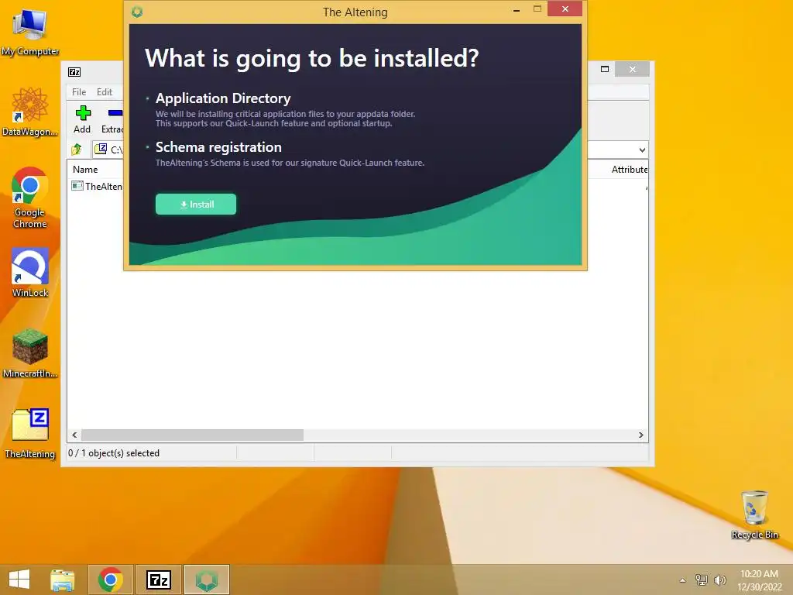
Task: Open the My Computer desktop icon
Action: point(30,31)
